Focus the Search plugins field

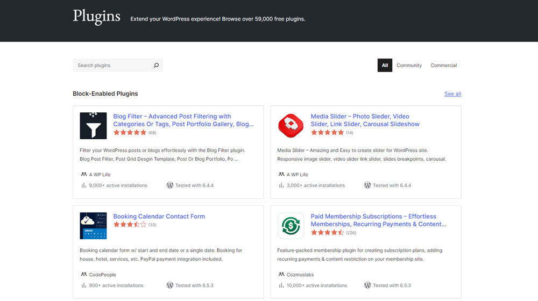point(118,65)
